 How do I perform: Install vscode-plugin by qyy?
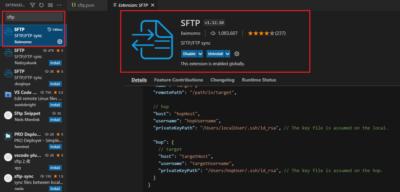[x=55, y=168]
